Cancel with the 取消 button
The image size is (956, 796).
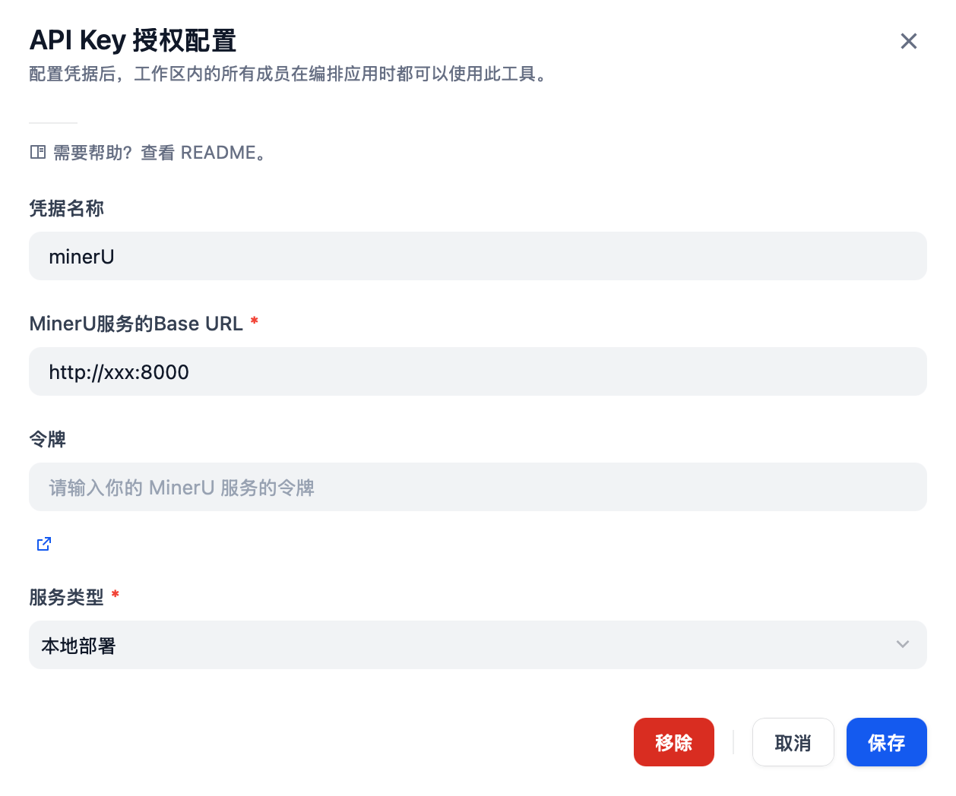click(793, 742)
